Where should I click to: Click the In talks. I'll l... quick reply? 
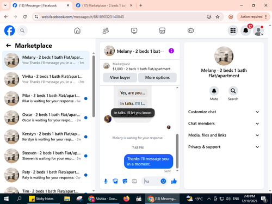132,103
